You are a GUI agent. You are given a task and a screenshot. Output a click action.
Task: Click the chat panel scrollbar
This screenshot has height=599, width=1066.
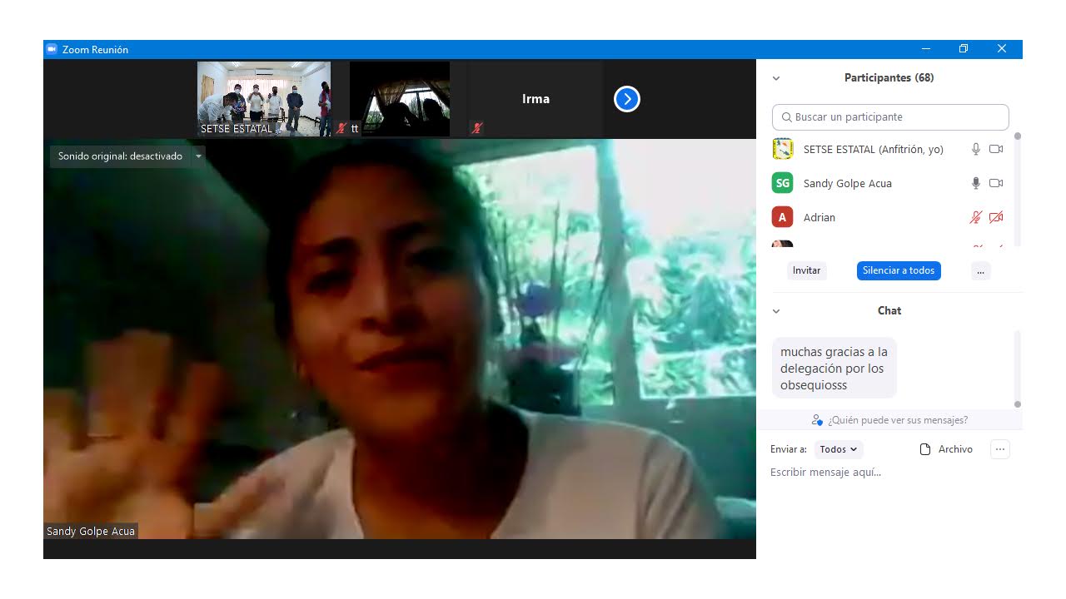(x=1017, y=369)
